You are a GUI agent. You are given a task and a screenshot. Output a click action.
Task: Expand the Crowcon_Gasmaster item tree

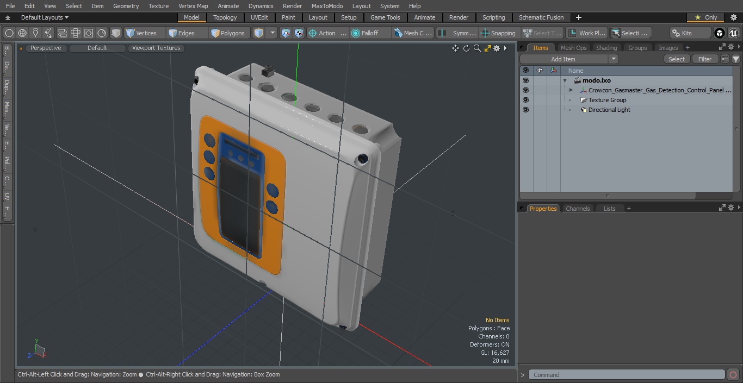571,90
